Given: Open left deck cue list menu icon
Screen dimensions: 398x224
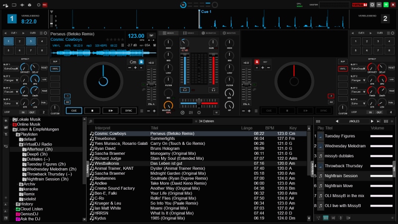Looking at the screenshot, I should [x=41, y=33].
